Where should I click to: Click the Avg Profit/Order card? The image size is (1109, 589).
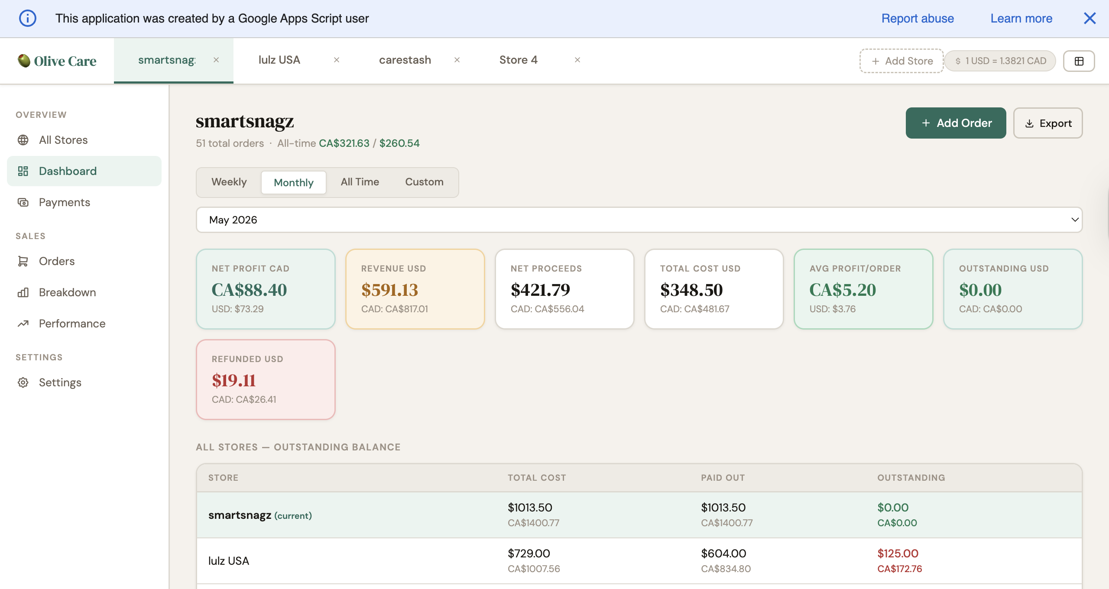tap(863, 289)
